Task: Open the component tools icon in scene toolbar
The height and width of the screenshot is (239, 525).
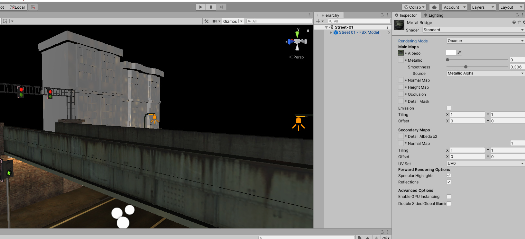Action: point(207,21)
